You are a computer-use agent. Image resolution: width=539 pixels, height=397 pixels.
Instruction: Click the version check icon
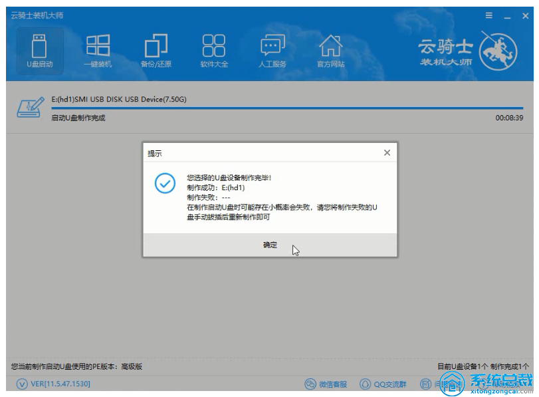[x=22, y=384]
